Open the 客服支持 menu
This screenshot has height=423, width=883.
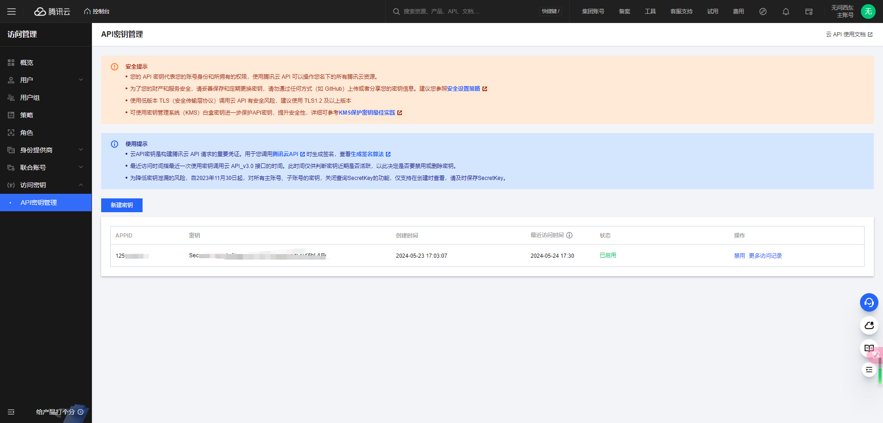tap(681, 12)
